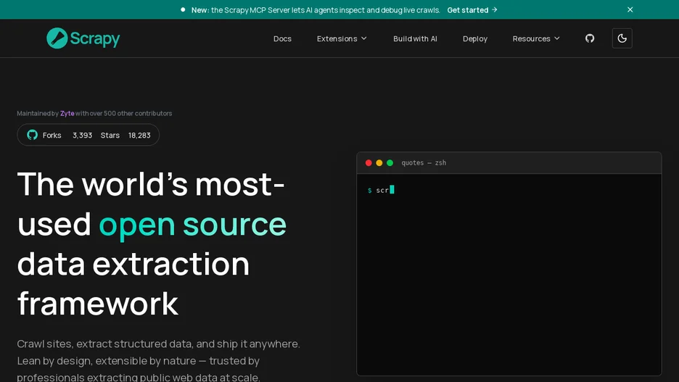Viewport: 679px width, 382px height.
Task: Click the red terminal window dot
Action: click(369, 162)
